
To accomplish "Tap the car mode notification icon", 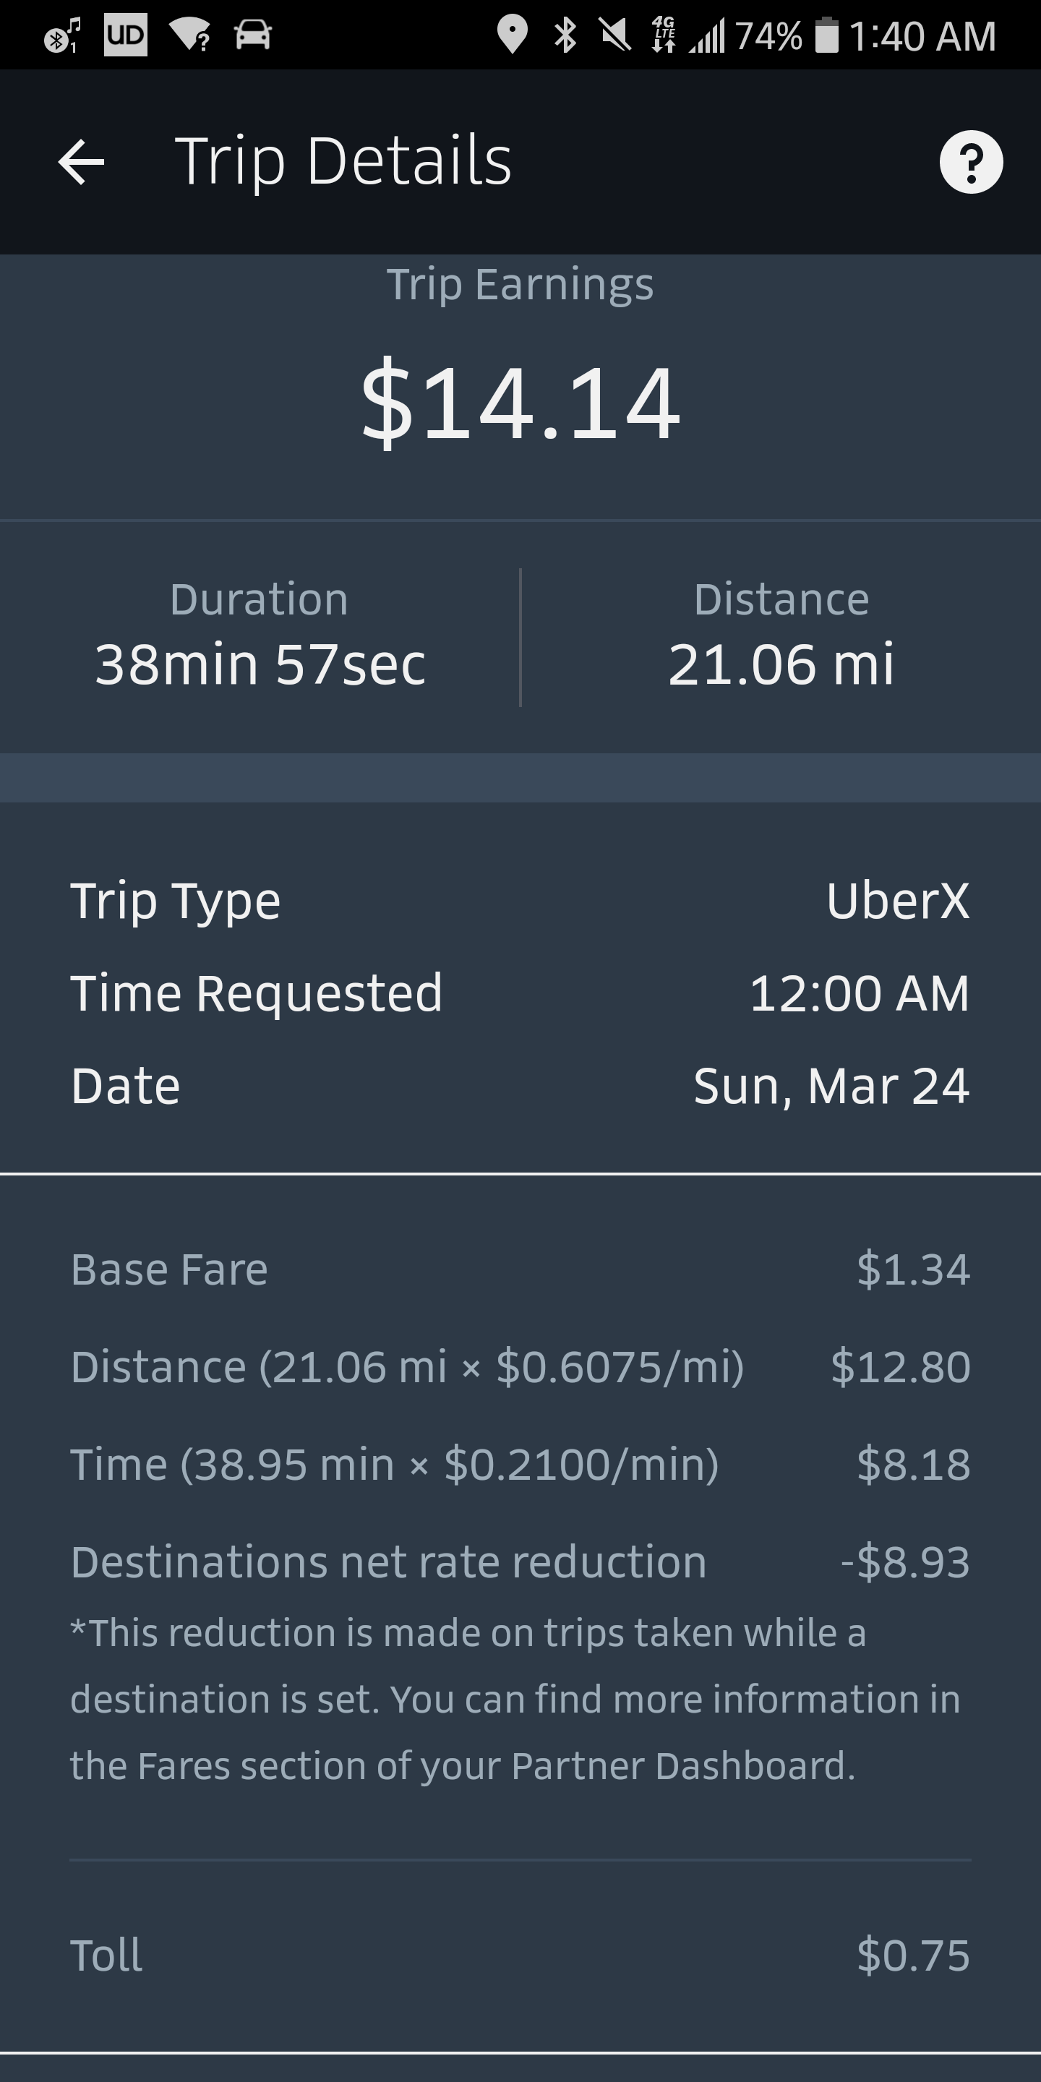I will (253, 35).
